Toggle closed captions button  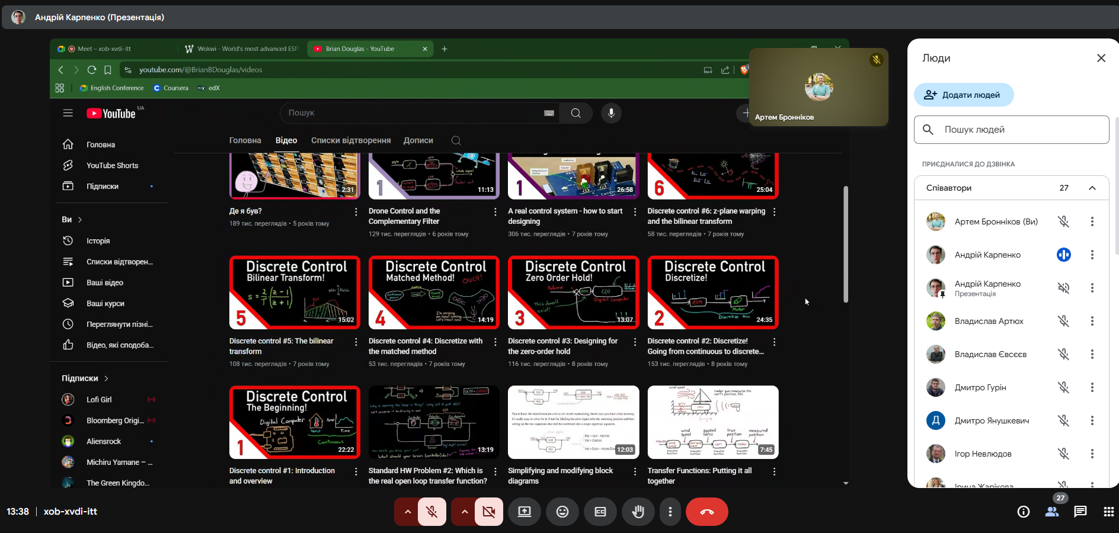600,512
